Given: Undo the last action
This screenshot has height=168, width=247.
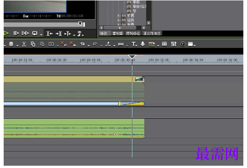Looking at the screenshot, I should (82, 44).
